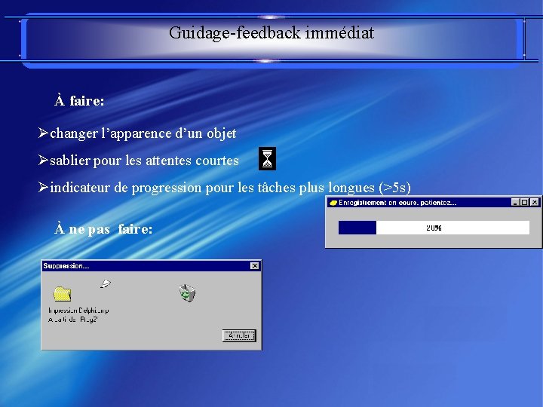
Task: Click the file name text under folder icon
Action: [x=78, y=314]
